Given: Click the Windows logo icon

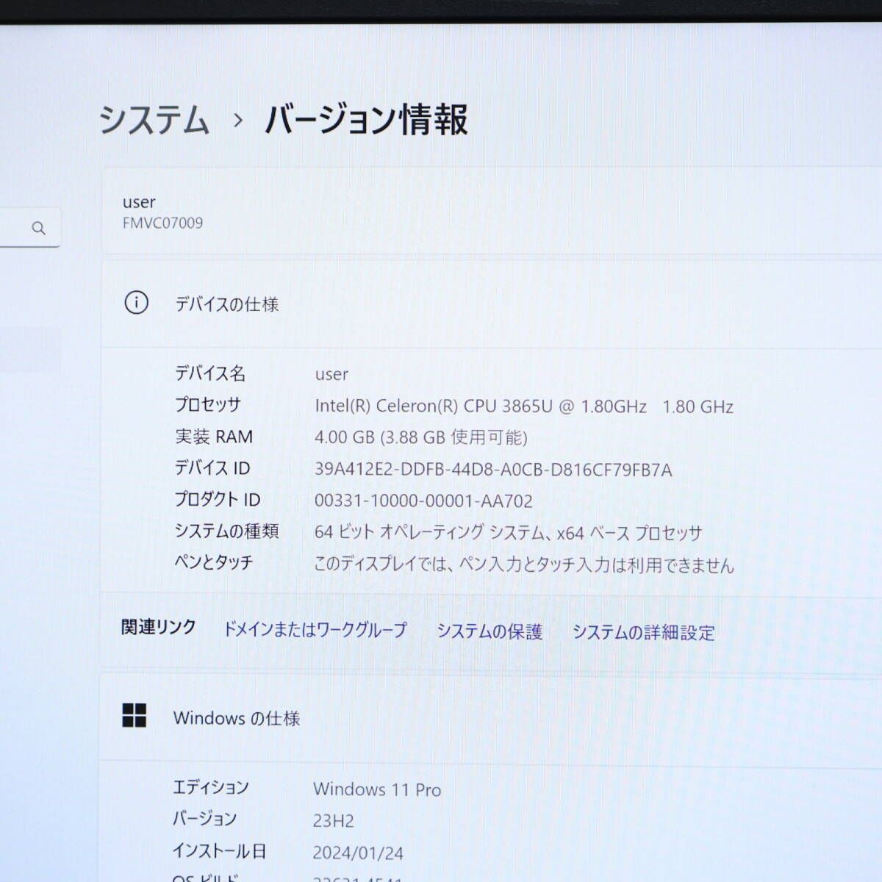Looking at the screenshot, I should (x=134, y=715).
